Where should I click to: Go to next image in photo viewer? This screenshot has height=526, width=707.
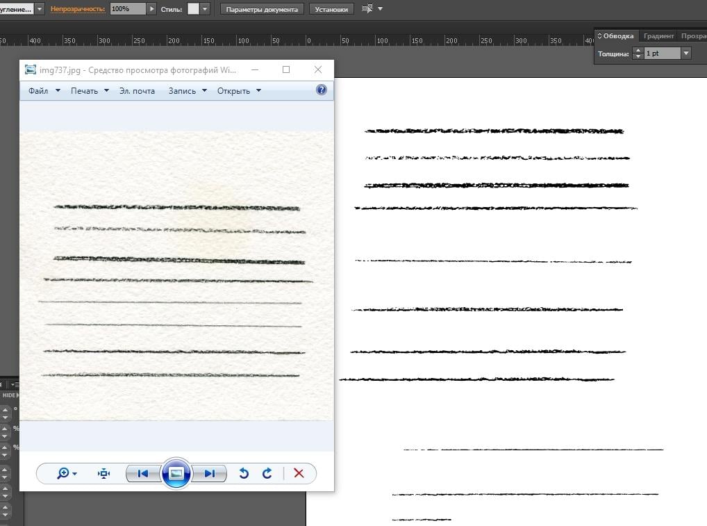209,473
